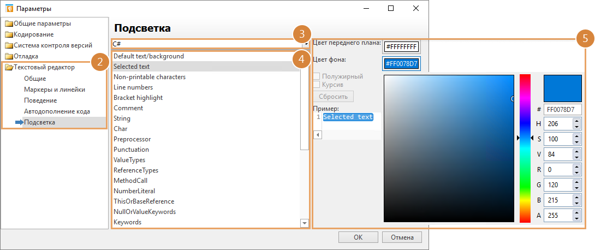Click the rainbow hue slider bar

[525, 148]
